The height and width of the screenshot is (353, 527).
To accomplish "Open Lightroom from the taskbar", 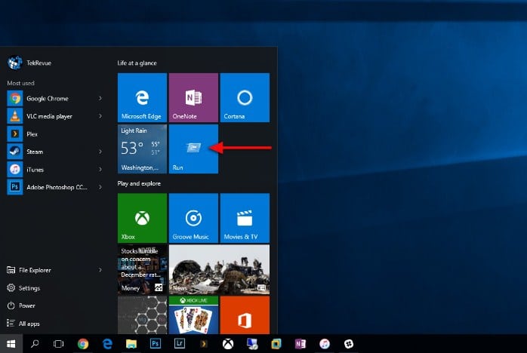I will tap(180, 344).
